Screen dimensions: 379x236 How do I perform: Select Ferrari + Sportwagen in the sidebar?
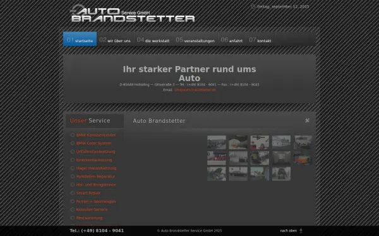point(96,201)
